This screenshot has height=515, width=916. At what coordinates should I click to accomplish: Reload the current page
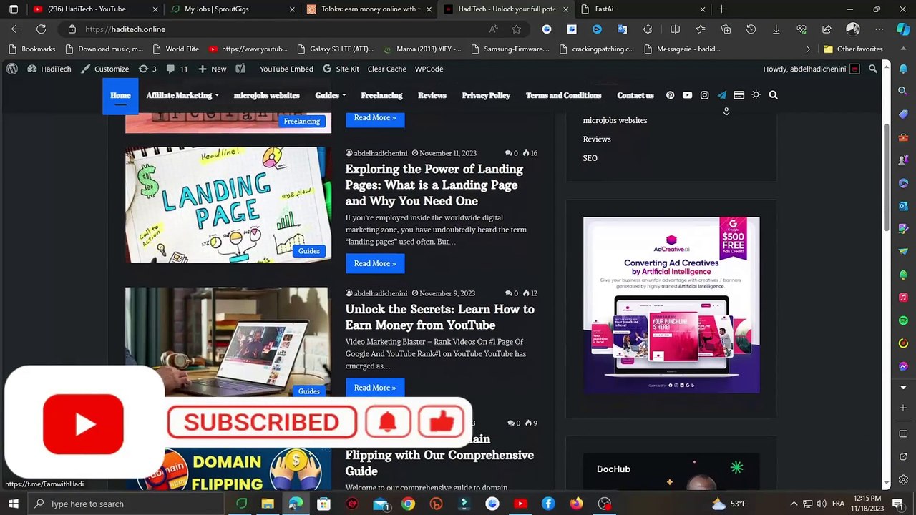pyautogui.click(x=41, y=29)
